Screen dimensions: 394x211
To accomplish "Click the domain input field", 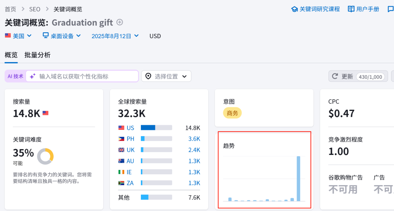I will (x=82, y=76).
